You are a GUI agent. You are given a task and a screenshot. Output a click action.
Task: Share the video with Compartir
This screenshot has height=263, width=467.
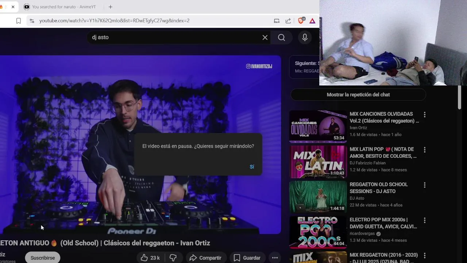(x=205, y=258)
